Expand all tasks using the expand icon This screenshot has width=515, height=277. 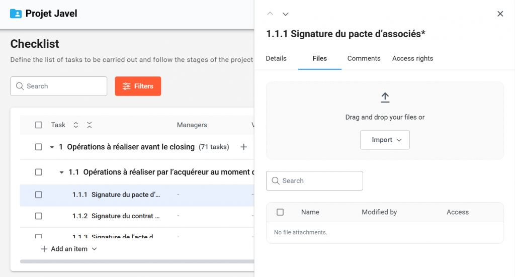[x=76, y=125]
